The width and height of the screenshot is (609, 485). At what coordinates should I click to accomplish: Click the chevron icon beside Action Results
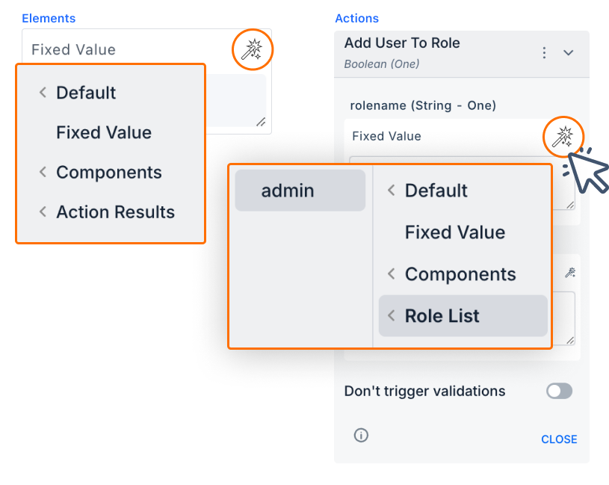pyautogui.click(x=43, y=212)
